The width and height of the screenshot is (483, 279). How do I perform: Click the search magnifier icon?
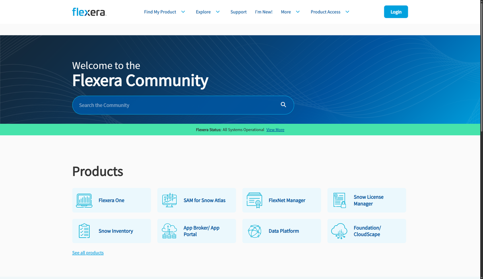[283, 105]
